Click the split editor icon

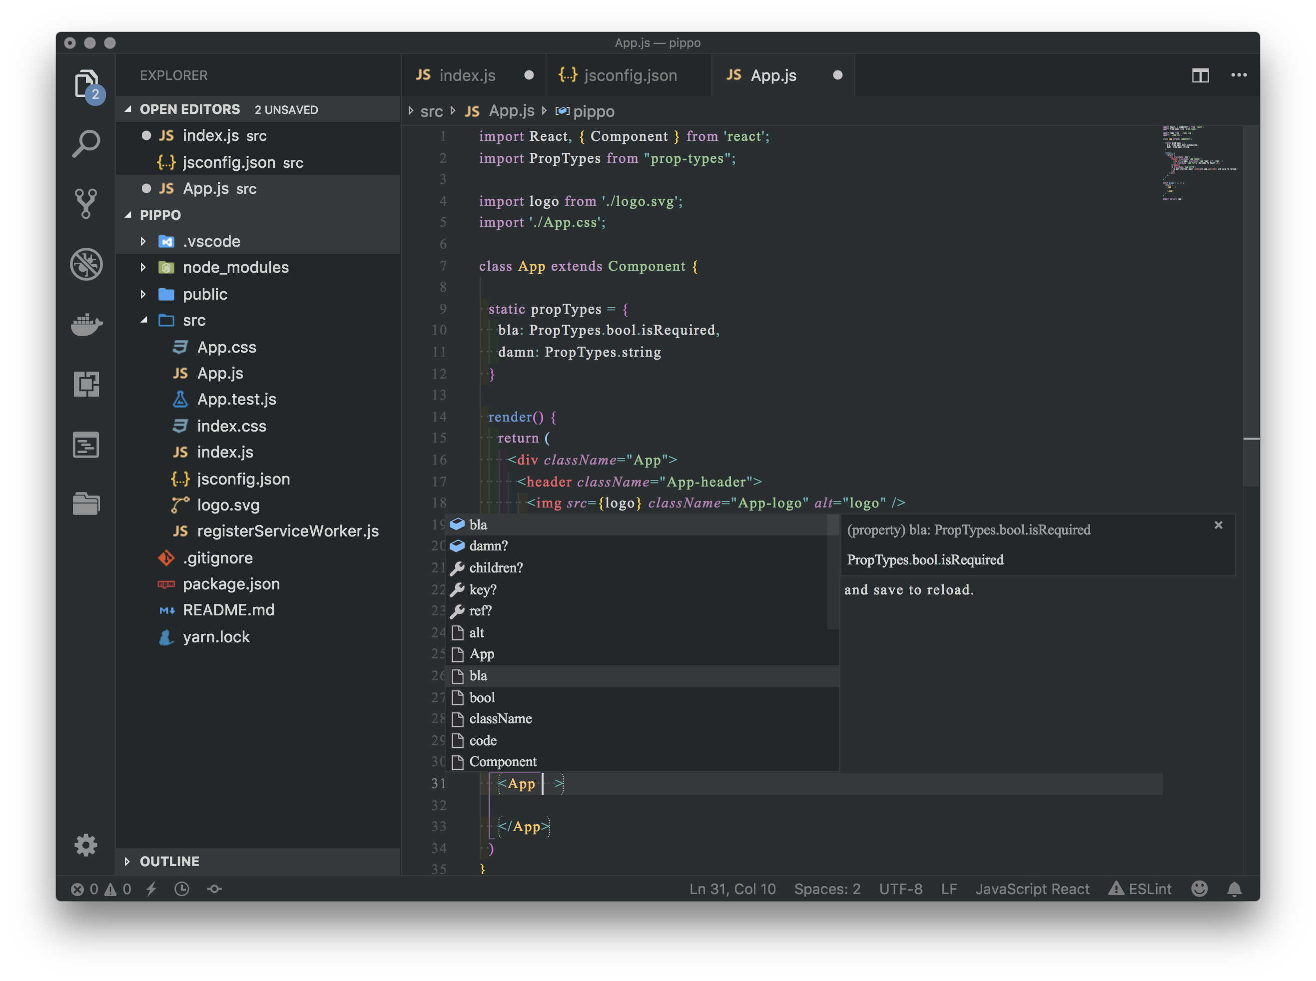coord(1200,75)
